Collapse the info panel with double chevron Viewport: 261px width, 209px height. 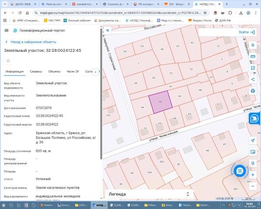(107, 30)
